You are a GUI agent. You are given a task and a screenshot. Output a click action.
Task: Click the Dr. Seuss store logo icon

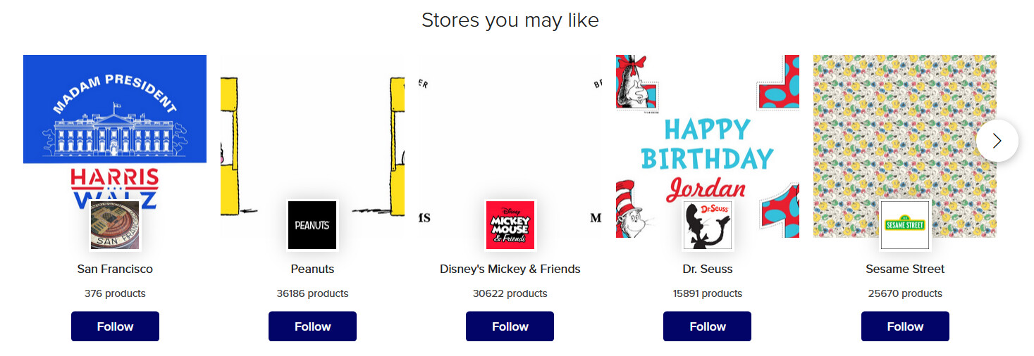[708, 225]
